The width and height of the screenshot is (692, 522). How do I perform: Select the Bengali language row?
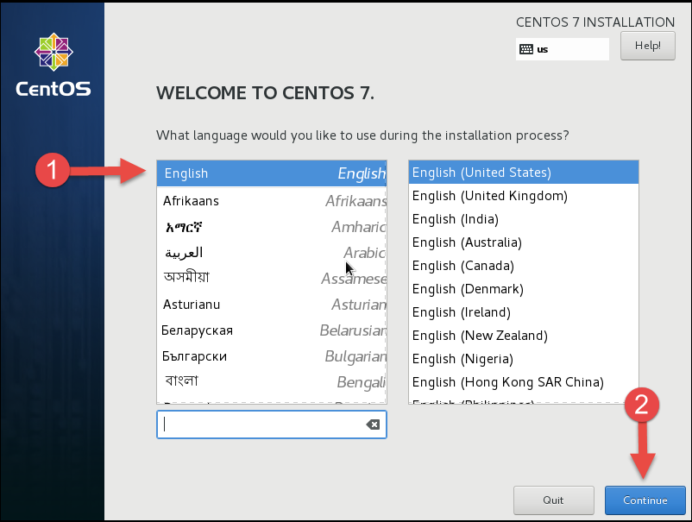pyautogui.click(x=272, y=381)
